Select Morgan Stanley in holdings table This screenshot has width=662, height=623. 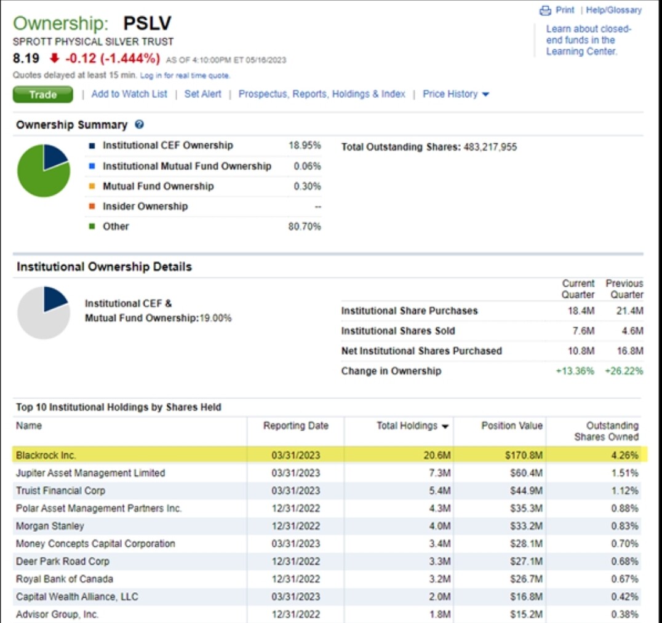[x=50, y=526]
